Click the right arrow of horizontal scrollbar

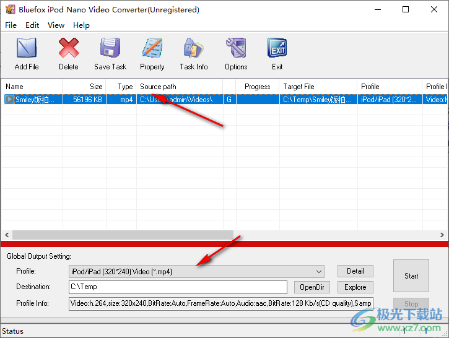(x=442, y=235)
